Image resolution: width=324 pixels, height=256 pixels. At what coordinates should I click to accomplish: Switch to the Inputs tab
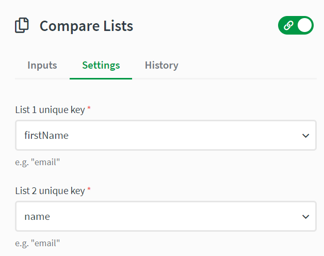pos(42,66)
